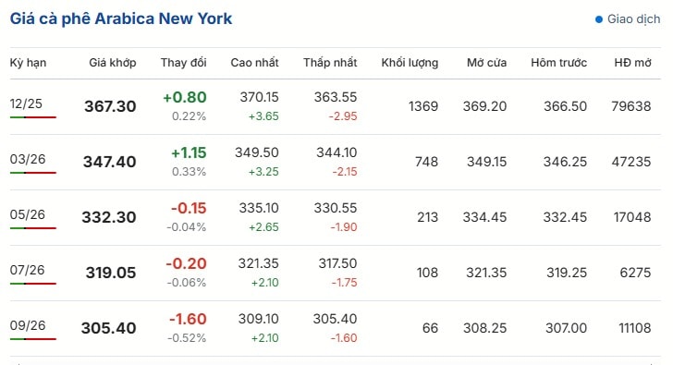Image resolution: width=673 pixels, height=365 pixels.
Task: Click the -1.60 change value
Action: click(x=188, y=319)
